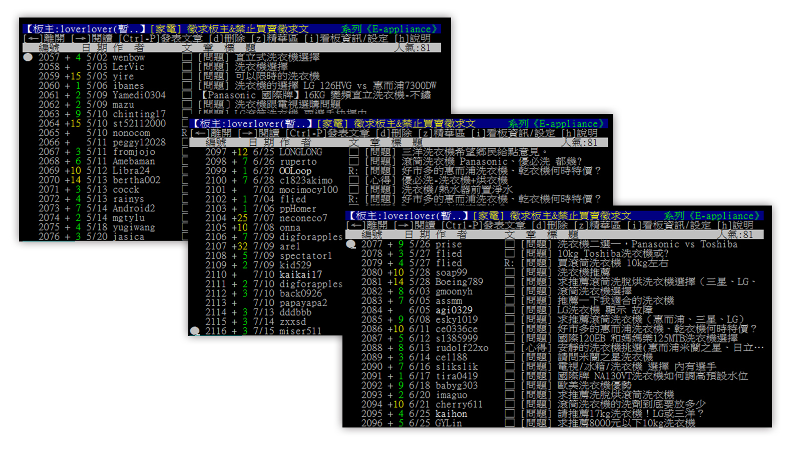Click [Ctrl-P]發表文章 in the window listing post 2097
Viewport: 801px width, 450px height.
pyautogui.click(x=327, y=133)
